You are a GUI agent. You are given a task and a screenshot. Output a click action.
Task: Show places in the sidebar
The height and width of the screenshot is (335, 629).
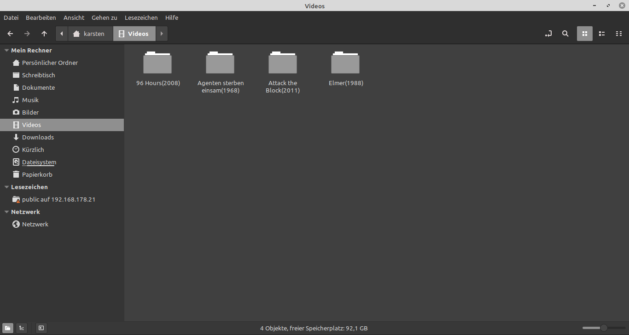[x=7, y=328]
